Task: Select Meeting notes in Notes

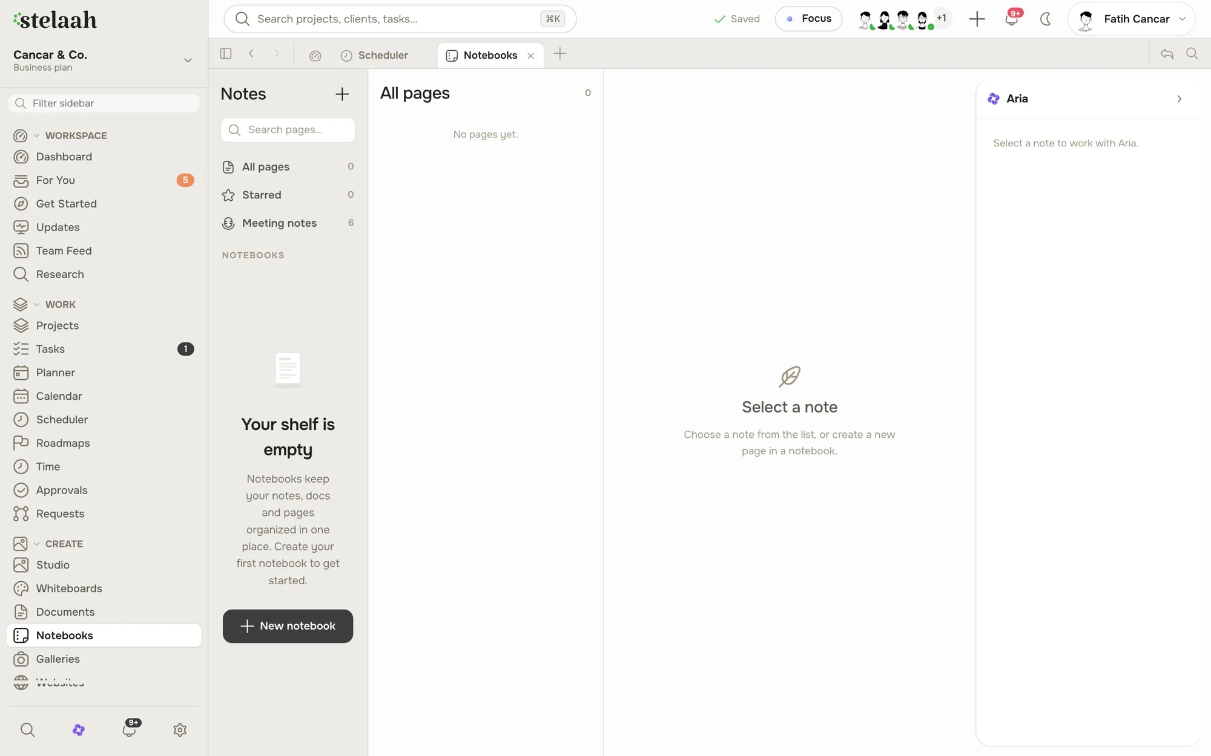Action: coord(288,223)
